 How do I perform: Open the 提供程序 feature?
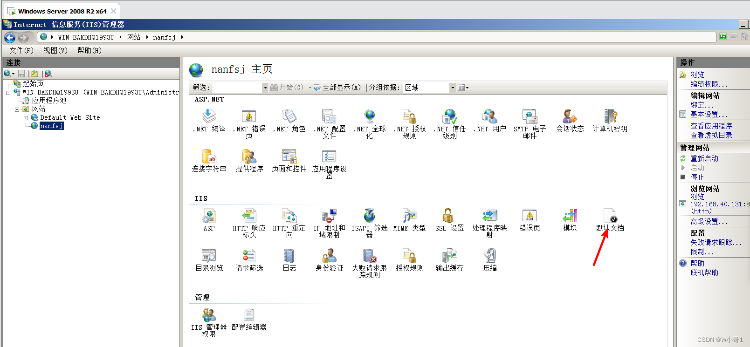[x=249, y=161]
